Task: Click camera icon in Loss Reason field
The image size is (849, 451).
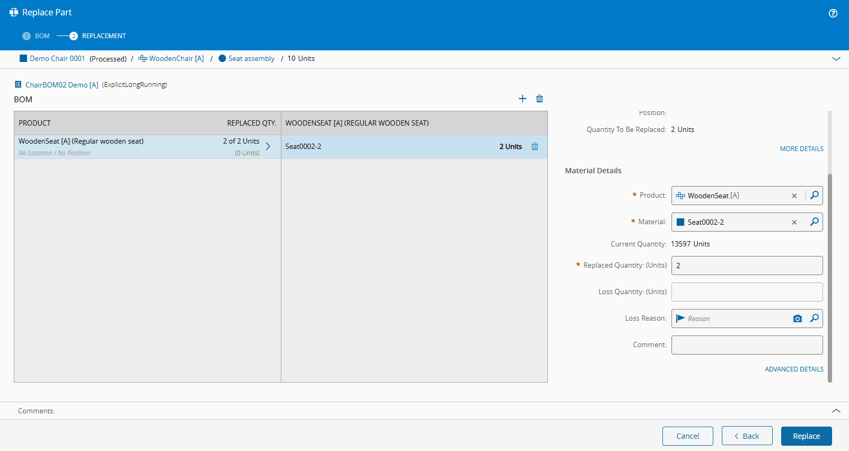Action: (x=797, y=319)
